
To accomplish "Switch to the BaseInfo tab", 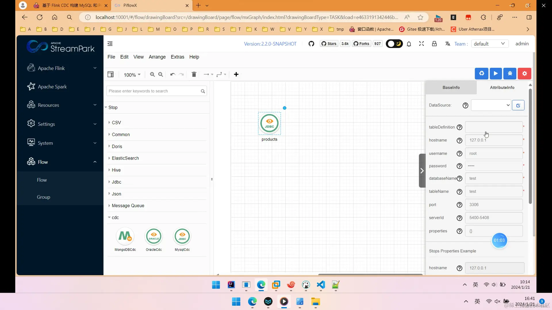I will pos(451,88).
